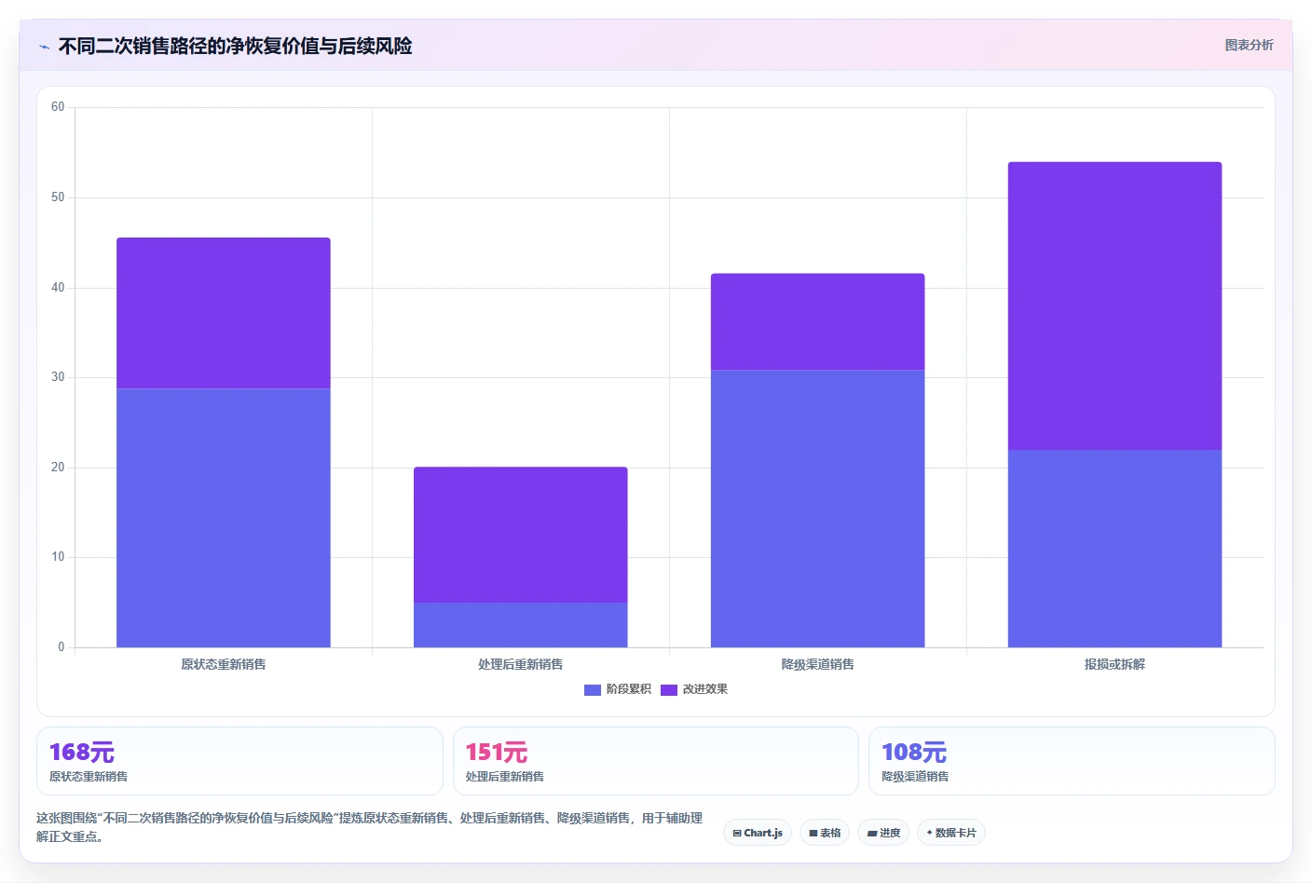Click the x-axis label 处理后重新销售

pyautogui.click(x=521, y=664)
